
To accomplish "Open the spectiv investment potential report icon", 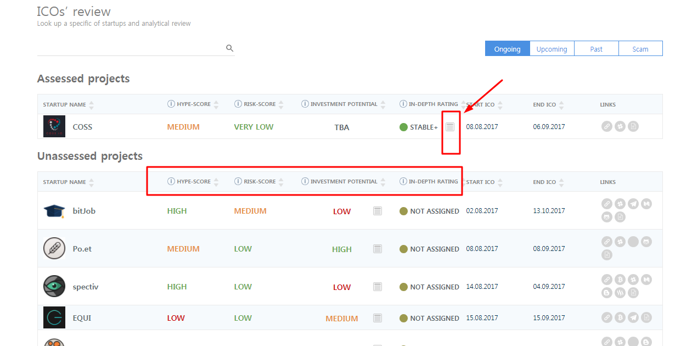I will [378, 287].
